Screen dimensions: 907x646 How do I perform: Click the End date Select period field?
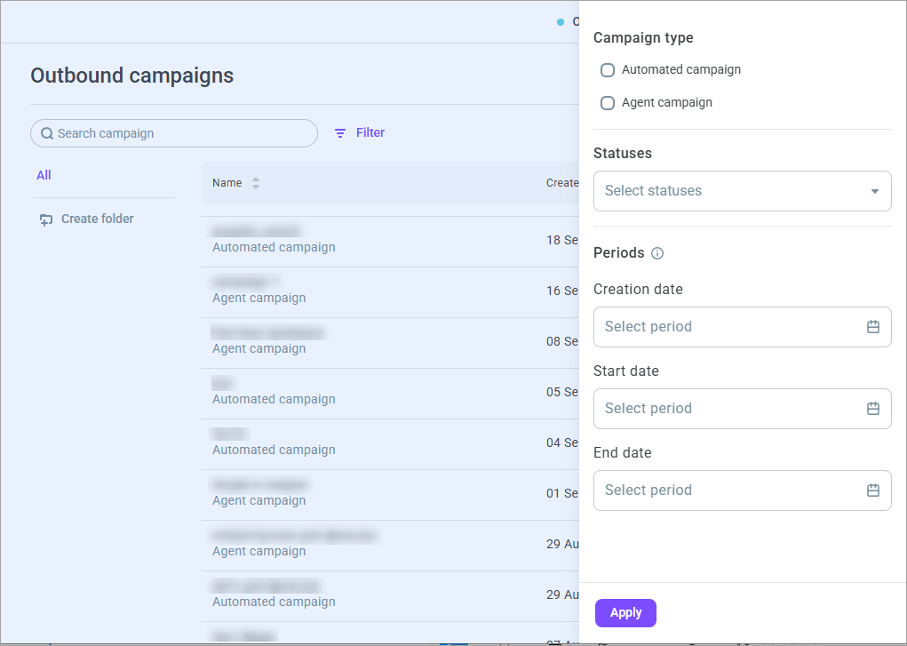click(742, 490)
